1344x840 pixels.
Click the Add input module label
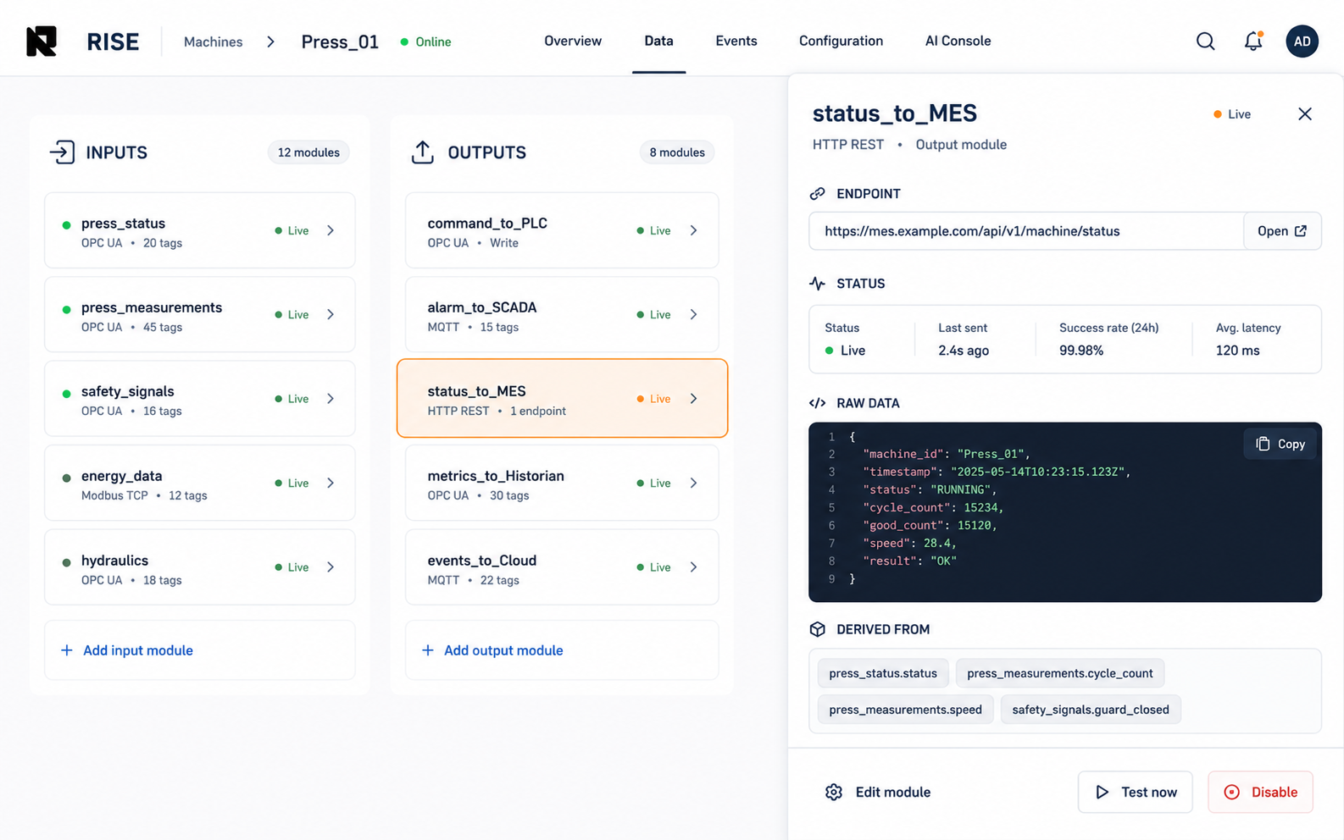click(x=138, y=650)
